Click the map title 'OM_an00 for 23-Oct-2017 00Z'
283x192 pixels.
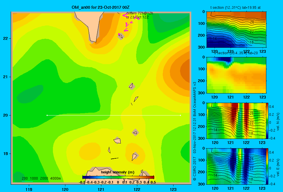(x=100, y=7)
